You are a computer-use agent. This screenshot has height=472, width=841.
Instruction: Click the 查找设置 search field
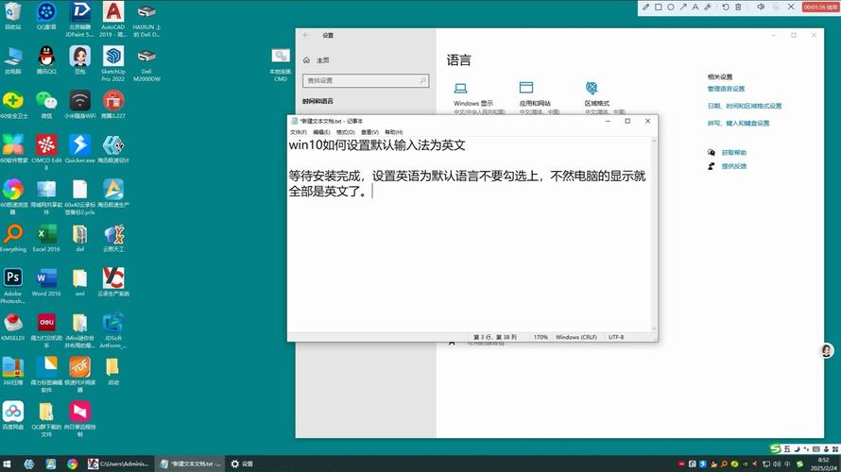pos(359,80)
